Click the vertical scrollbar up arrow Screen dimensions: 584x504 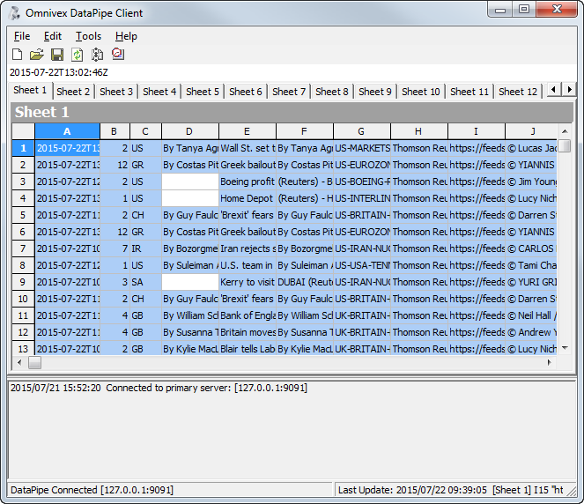point(565,131)
